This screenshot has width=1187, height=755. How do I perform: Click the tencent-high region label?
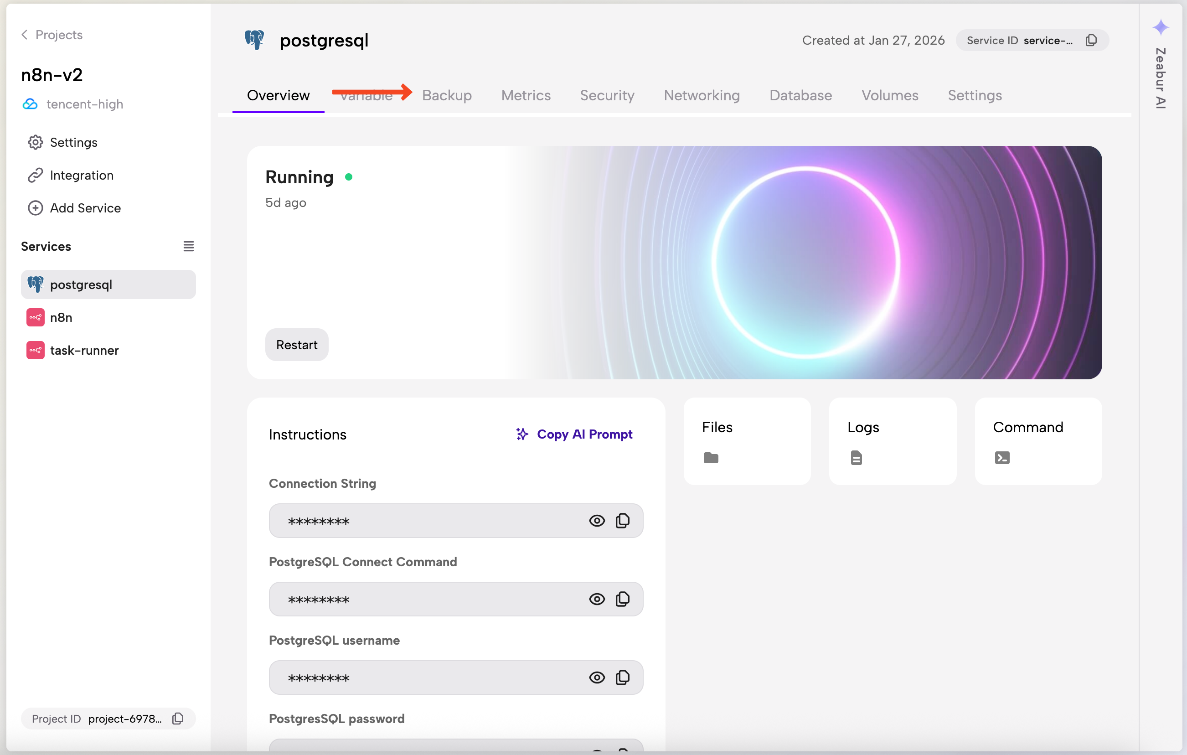point(84,104)
